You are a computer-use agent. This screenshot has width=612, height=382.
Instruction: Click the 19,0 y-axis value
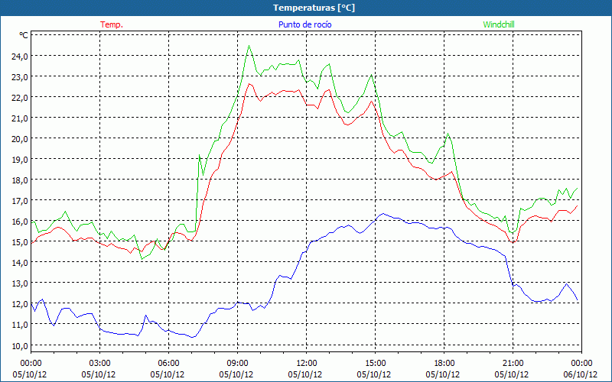[x=20, y=160]
